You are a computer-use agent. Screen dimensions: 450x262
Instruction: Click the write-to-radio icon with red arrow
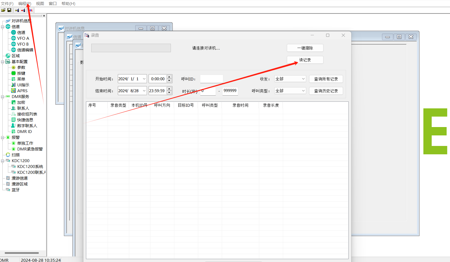click(x=23, y=10)
